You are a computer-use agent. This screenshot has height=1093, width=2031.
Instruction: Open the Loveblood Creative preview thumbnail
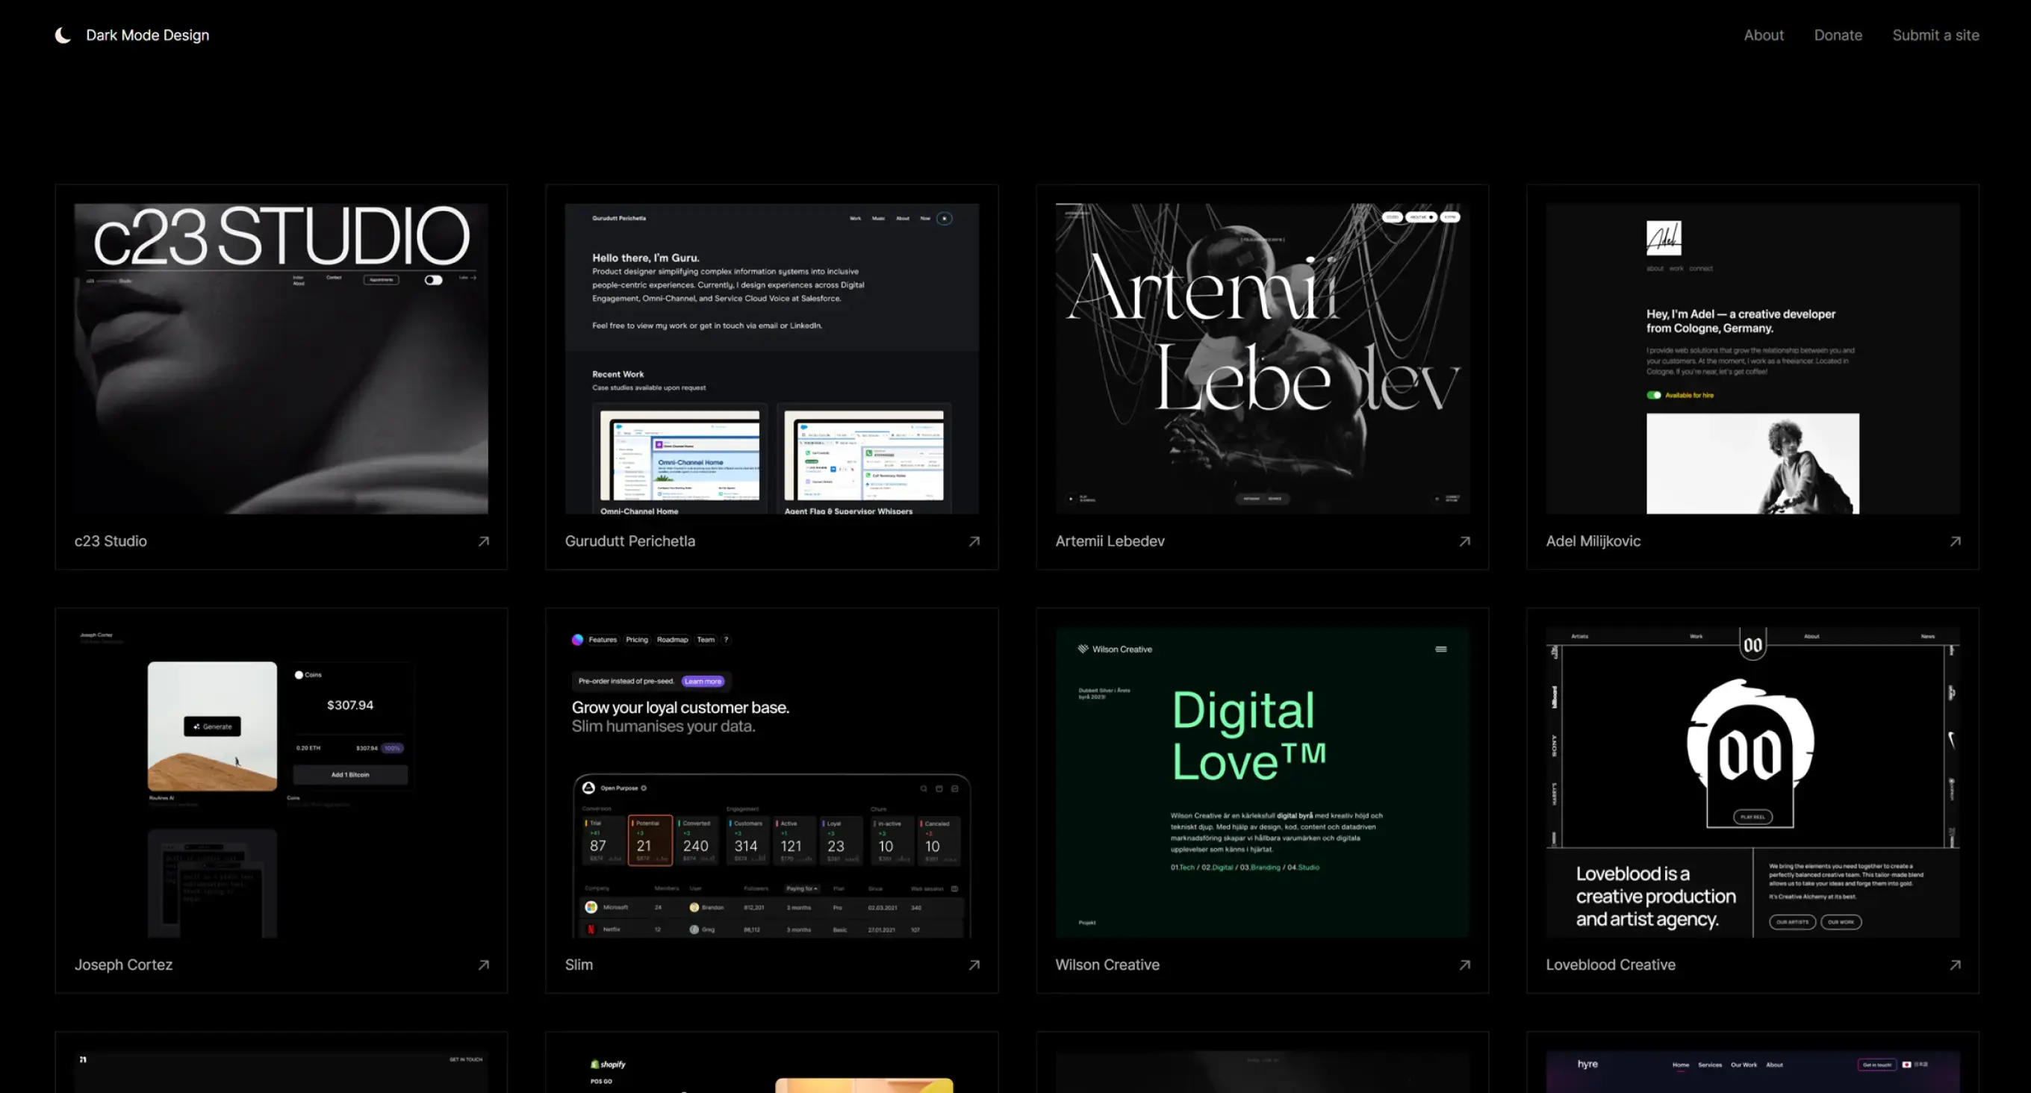1752,782
